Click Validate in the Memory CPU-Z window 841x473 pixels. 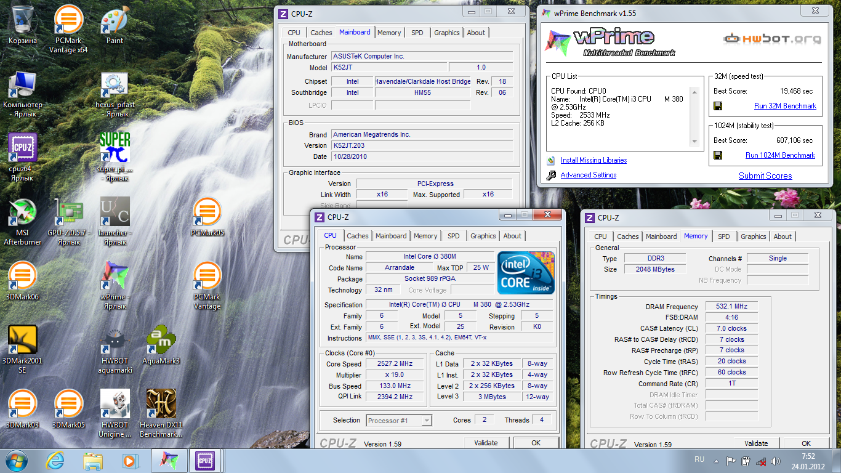[x=756, y=443]
